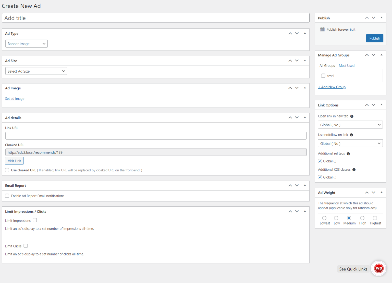Switch to the All Groups tab
The width and height of the screenshot is (392, 283).
327,65
